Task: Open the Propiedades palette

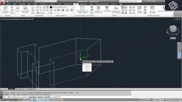Action: pos(107,9)
